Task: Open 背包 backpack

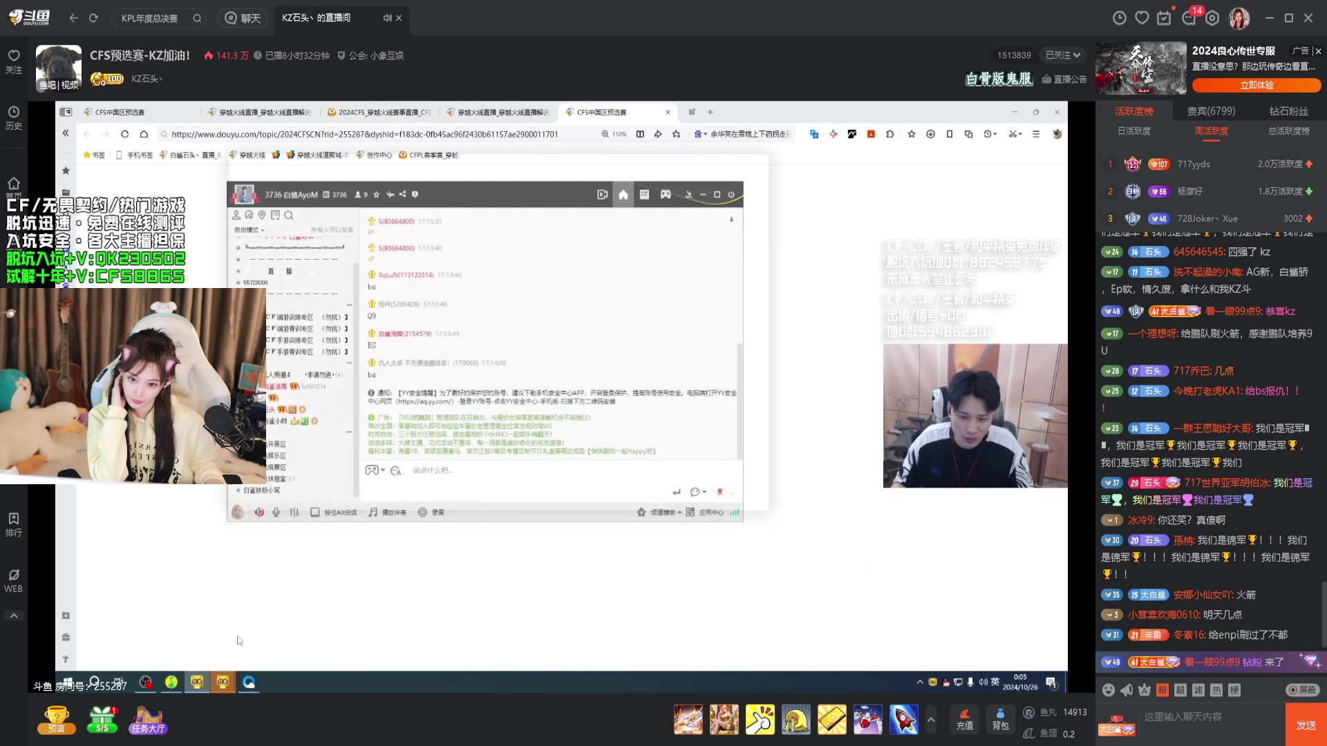Action: (1000, 720)
